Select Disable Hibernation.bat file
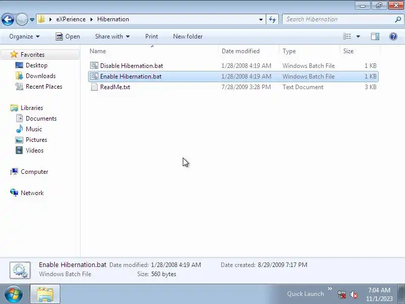Screen dimensions: 405x304 233,66
